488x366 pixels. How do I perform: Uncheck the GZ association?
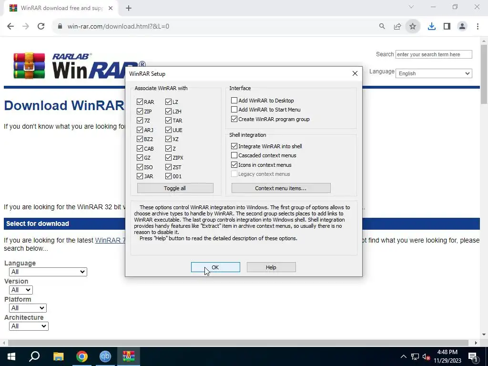(140, 158)
